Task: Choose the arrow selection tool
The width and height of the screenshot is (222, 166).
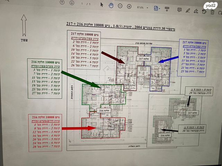Action: [x=102, y=5]
